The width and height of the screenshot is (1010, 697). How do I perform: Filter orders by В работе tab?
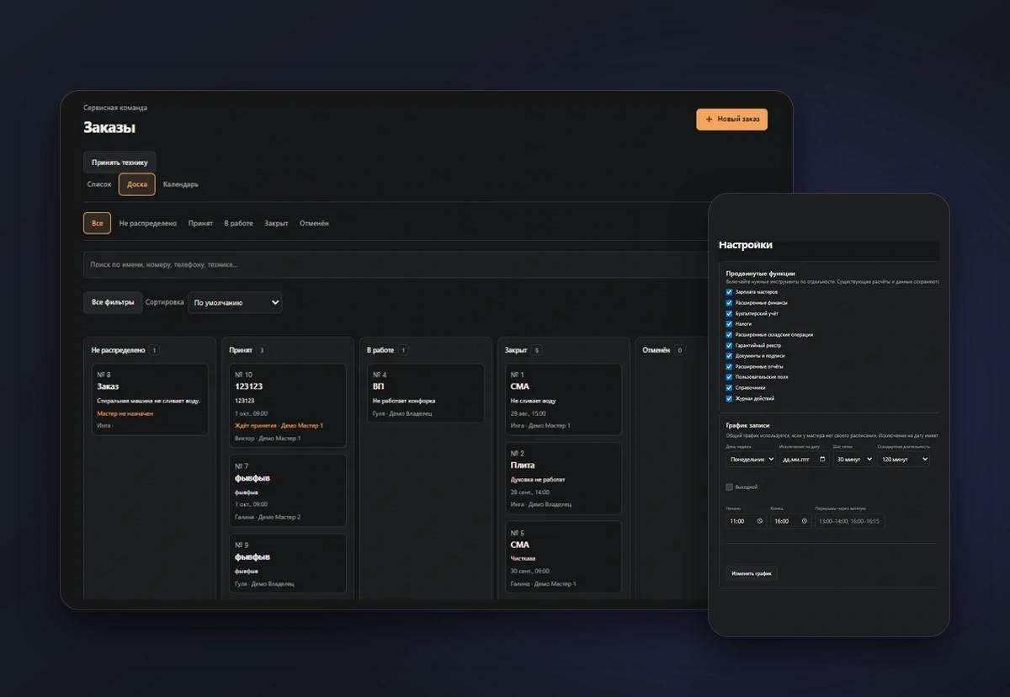click(238, 223)
